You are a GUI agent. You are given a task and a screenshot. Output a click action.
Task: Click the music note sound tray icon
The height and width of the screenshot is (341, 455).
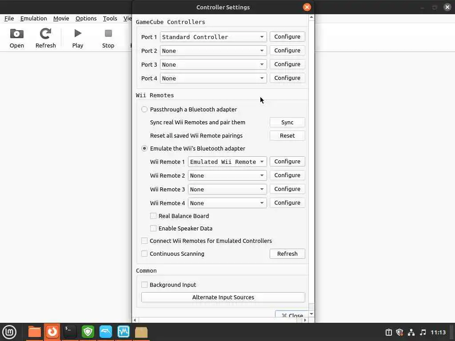click(x=423, y=332)
